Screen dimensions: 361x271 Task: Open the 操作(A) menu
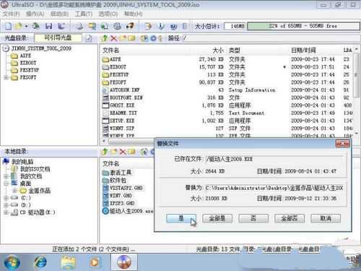[35, 14]
